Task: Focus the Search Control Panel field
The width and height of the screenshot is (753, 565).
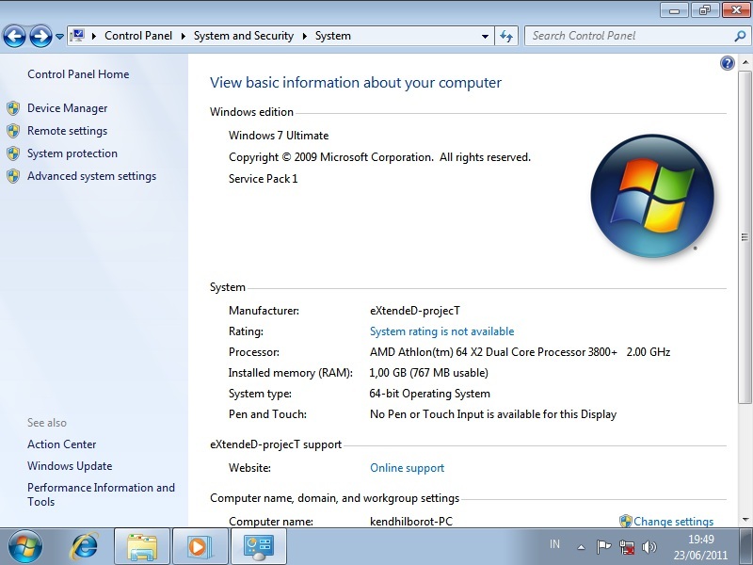Action: (x=629, y=36)
